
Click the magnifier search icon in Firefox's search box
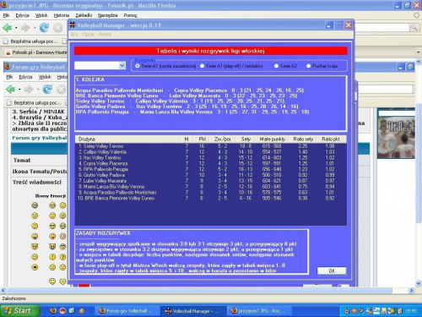[414, 27]
